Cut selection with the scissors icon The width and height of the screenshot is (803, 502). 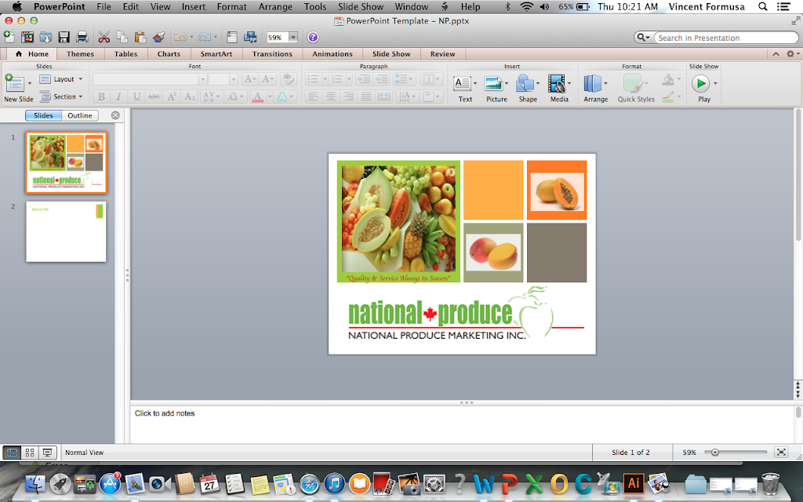pyautogui.click(x=104, y=37)
